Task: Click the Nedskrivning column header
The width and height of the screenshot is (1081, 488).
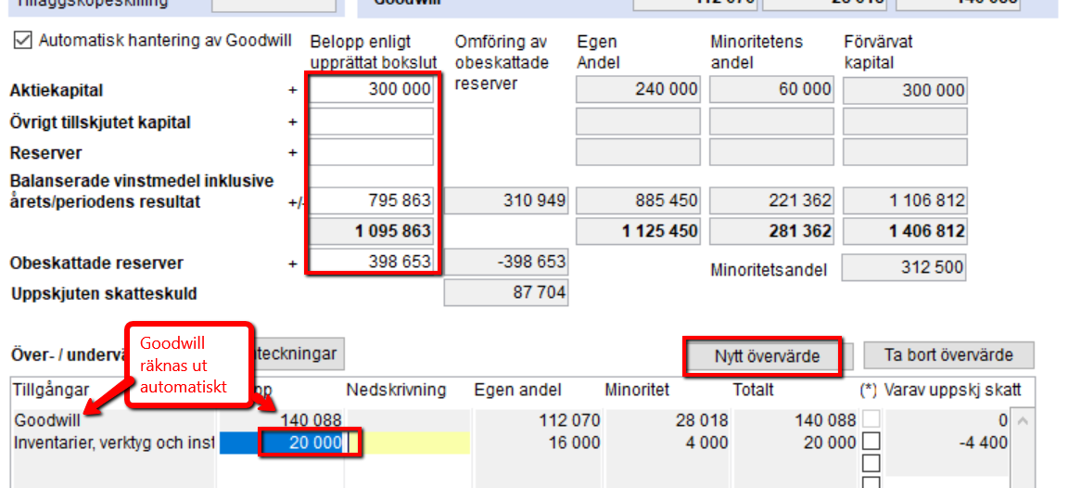Action: [x=396, y=390]
